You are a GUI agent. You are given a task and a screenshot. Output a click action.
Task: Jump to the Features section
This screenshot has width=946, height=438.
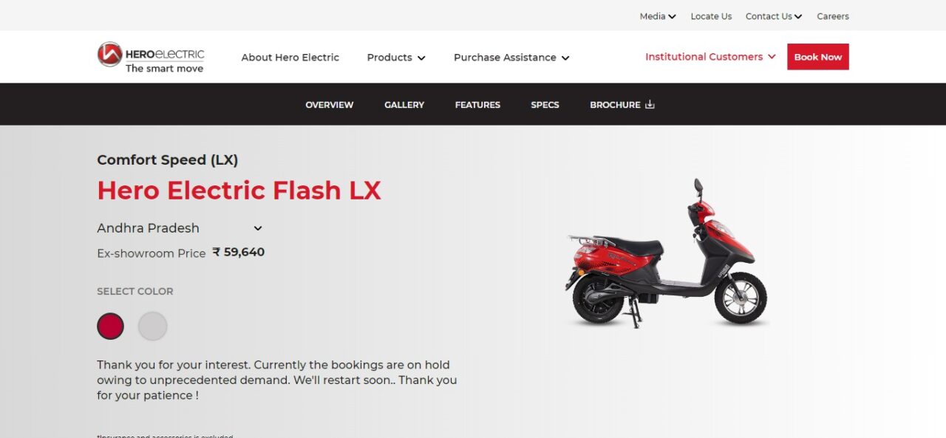coord(477,105)
